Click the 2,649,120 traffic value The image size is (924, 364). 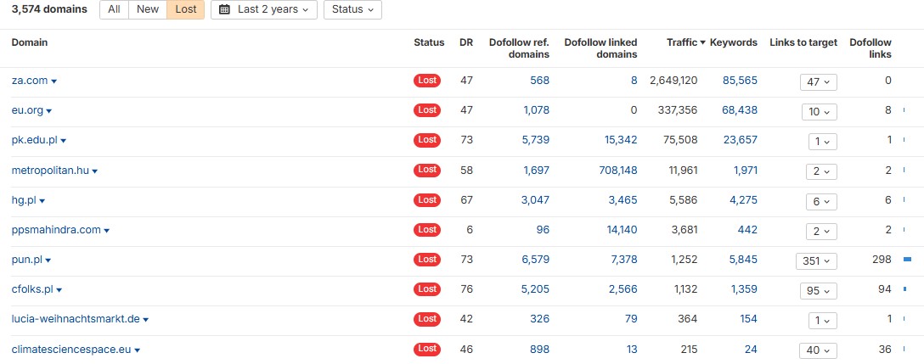tap(673, 81)
